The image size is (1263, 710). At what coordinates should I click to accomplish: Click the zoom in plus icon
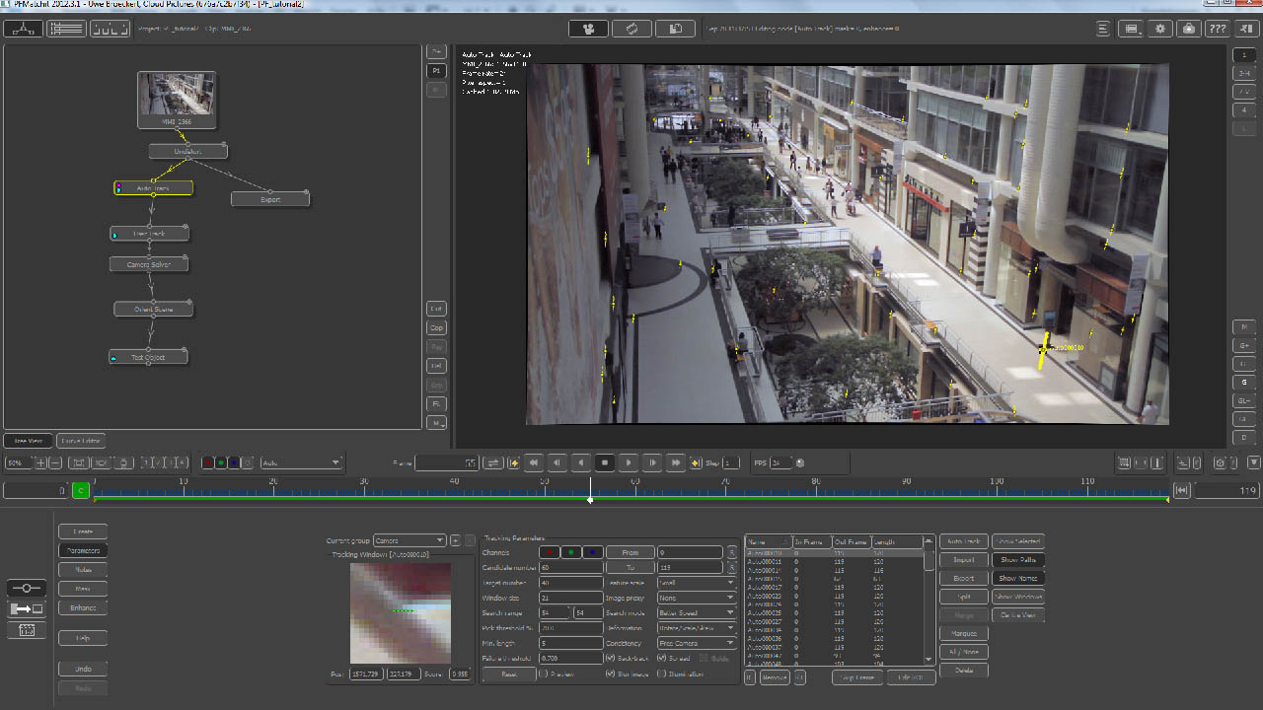[41, 462]
